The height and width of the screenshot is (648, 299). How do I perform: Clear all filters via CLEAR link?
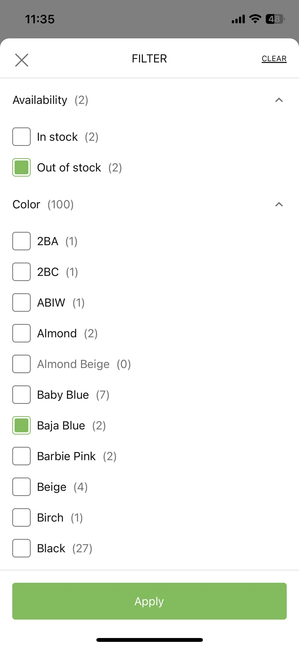point(274,59)
